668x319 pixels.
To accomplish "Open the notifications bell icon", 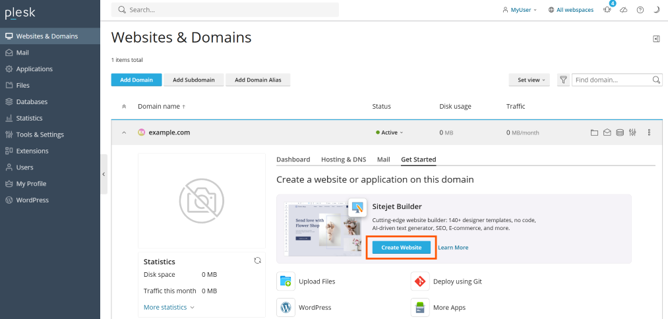I will (607, 10).
